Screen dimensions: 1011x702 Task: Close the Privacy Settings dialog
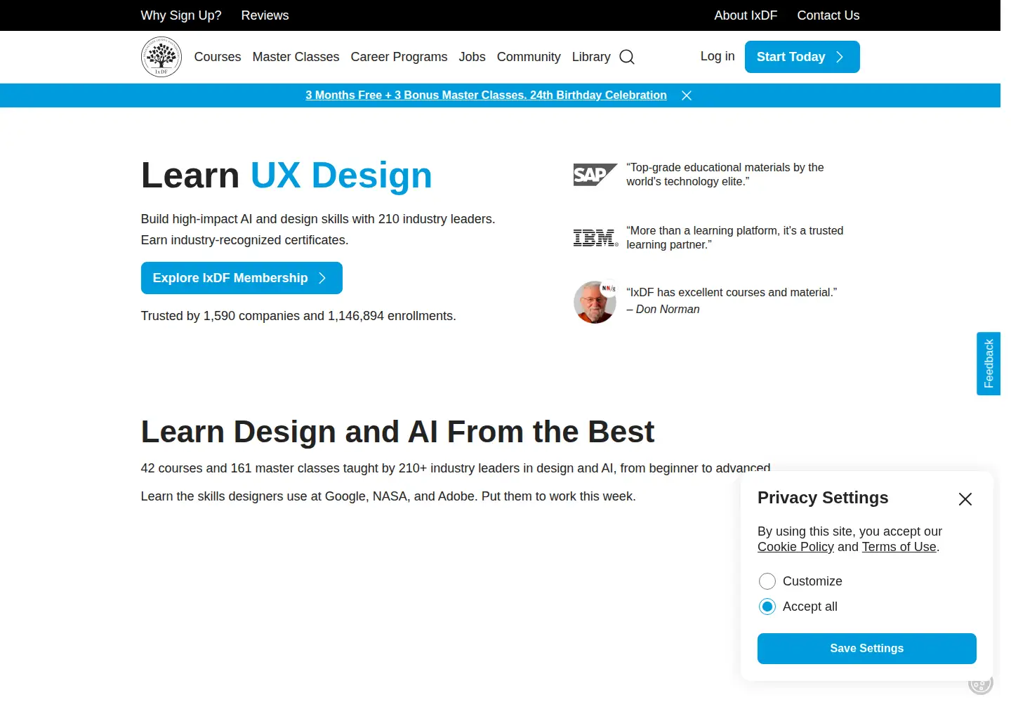tap(965, 499)
